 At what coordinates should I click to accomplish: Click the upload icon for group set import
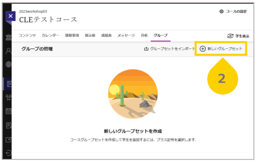[146, 49]
